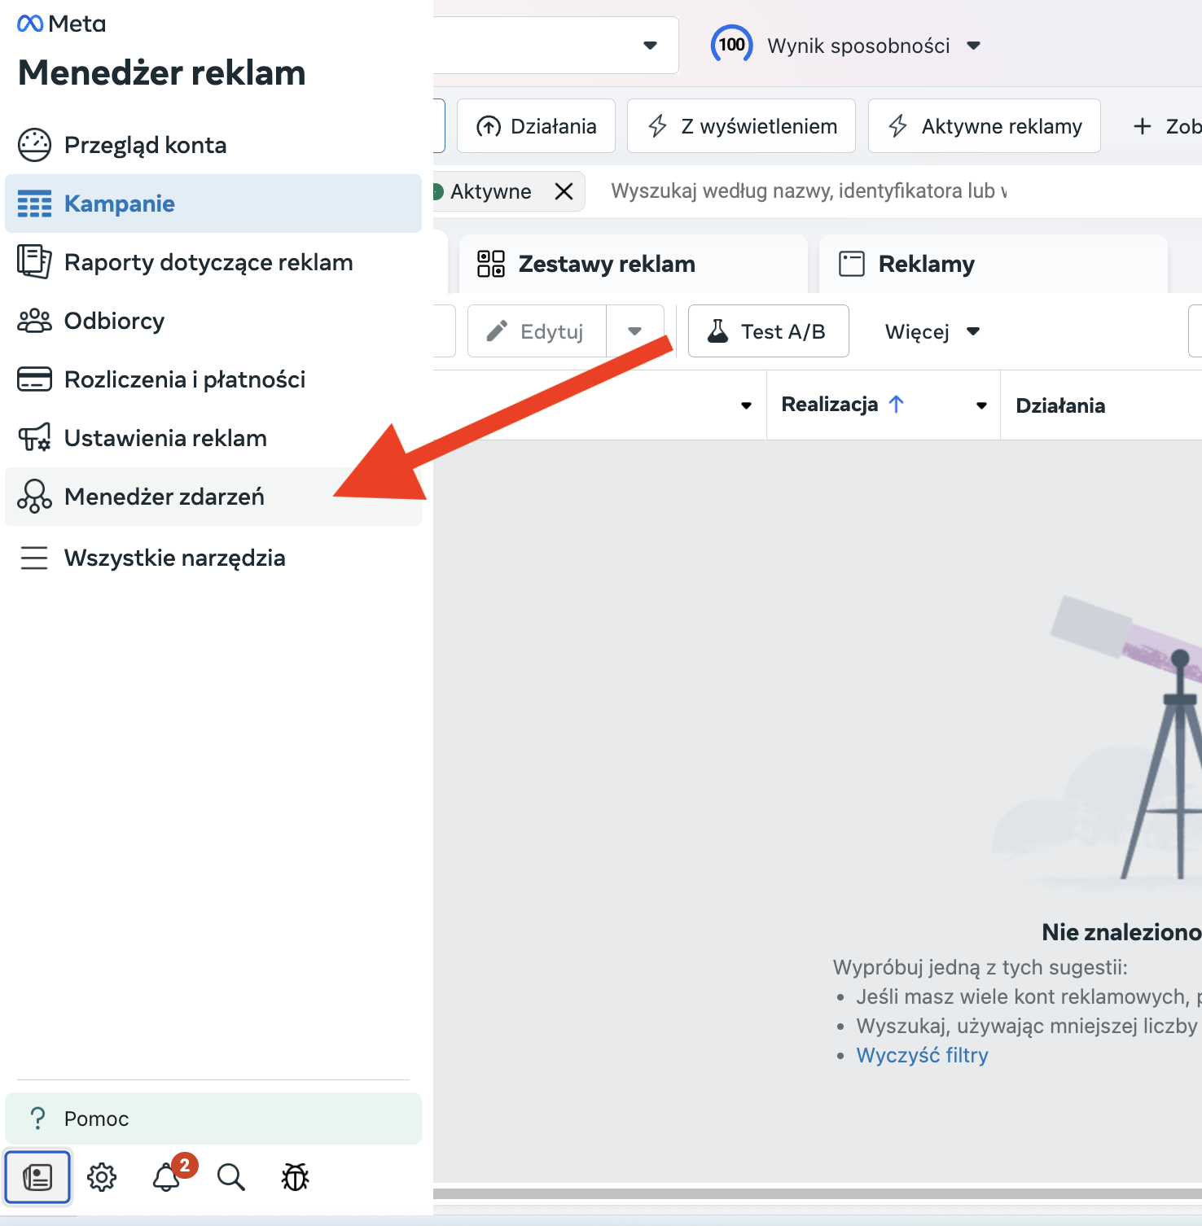
Task: Go to Odbiorcy section
Action: (213, 321)
